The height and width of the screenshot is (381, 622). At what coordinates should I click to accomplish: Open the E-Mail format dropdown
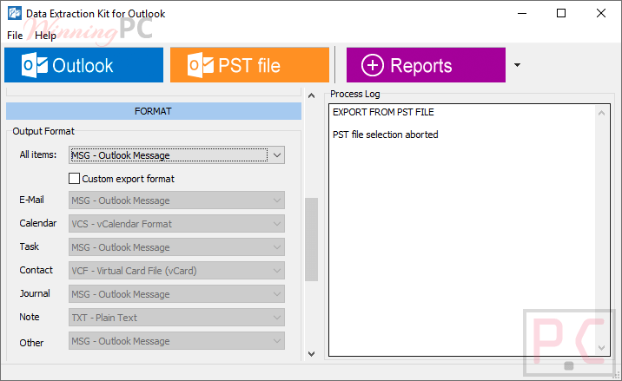click(x=176, y=200)
